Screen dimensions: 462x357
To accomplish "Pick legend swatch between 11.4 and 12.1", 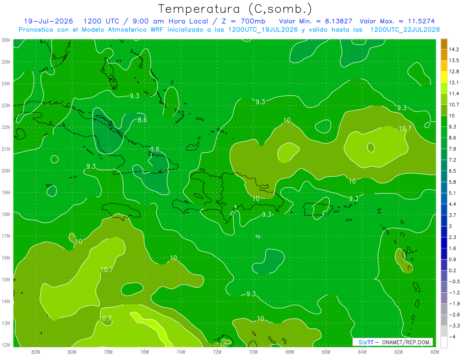I will 444,88.
